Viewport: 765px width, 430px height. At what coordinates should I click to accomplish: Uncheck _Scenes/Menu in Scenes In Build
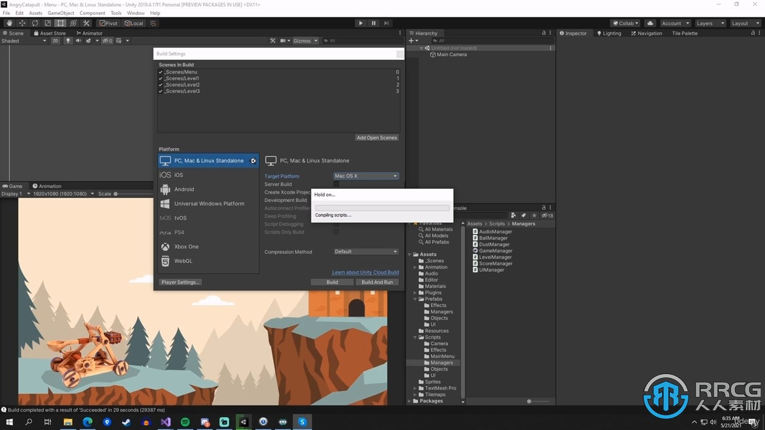pos(161,72)
